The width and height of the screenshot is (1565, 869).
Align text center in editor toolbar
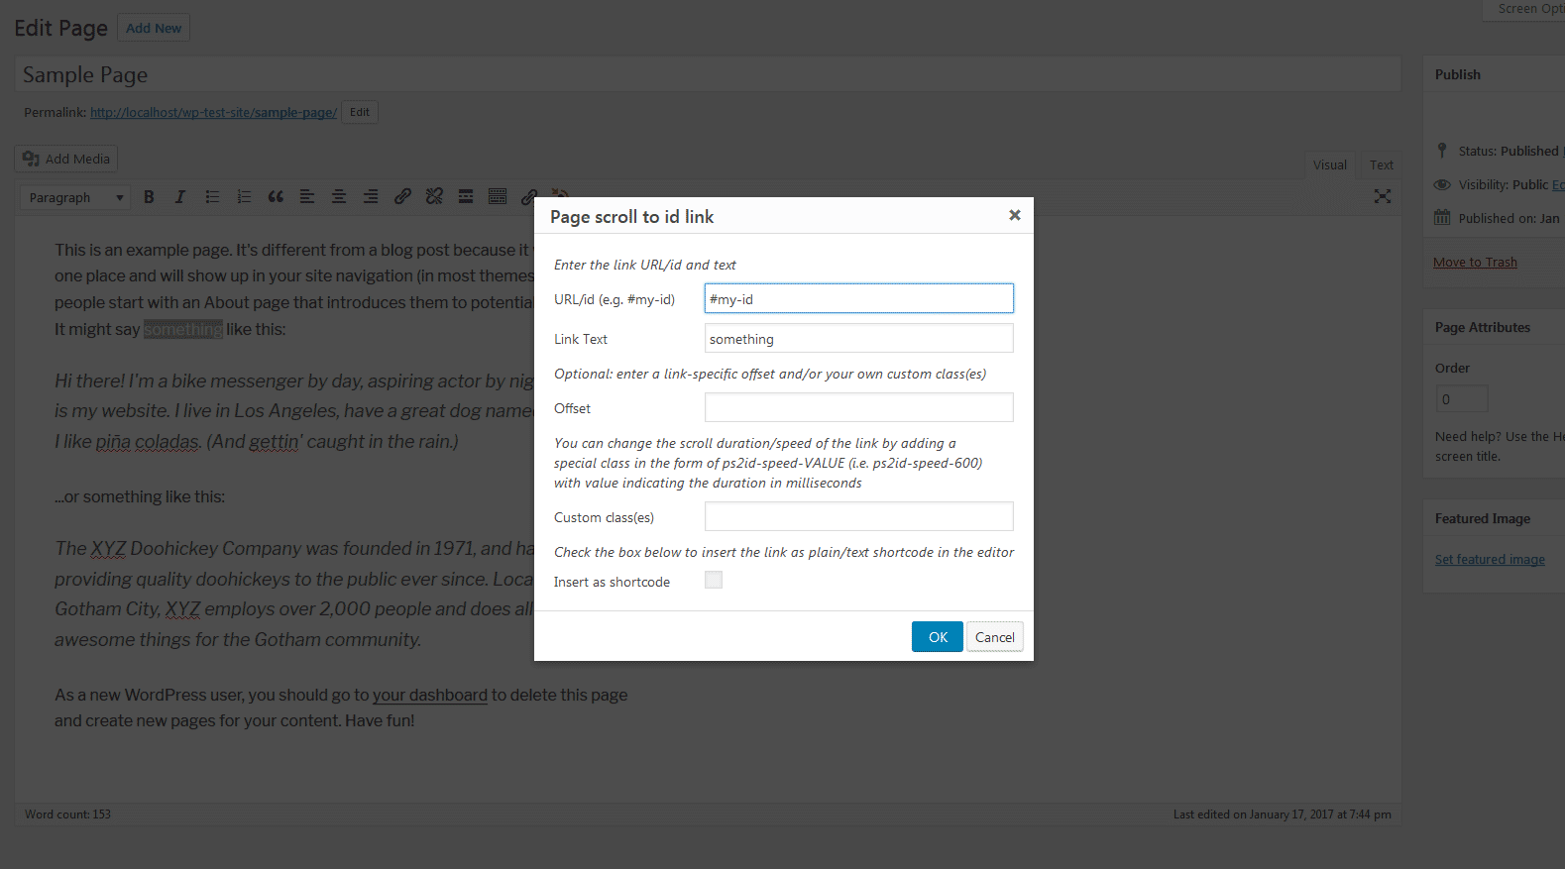pos(339,197)
